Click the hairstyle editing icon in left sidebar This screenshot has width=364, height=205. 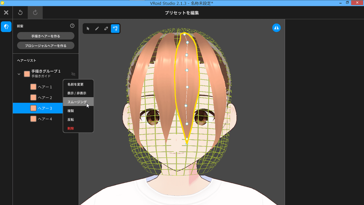6,27
